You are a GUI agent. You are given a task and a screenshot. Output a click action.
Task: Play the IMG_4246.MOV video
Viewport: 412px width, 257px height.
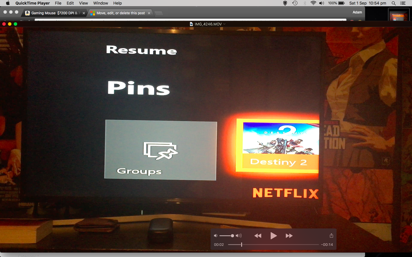(x=274, y=236)
